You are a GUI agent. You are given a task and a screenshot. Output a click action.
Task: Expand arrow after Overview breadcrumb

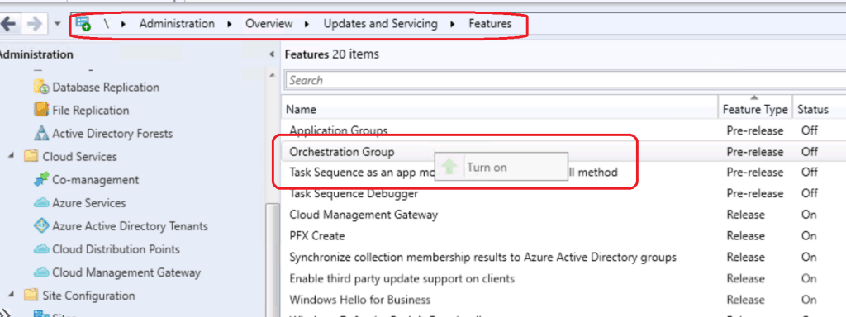307,24
